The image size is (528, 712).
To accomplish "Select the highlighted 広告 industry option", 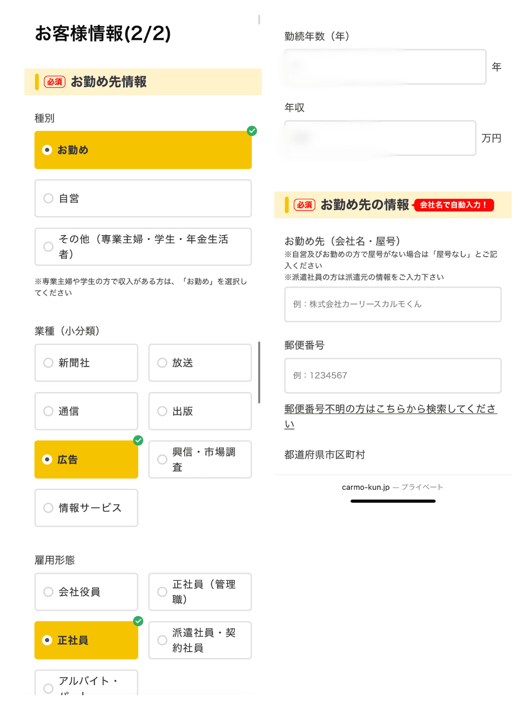I will pyautogui.click(x=86, y=459).
